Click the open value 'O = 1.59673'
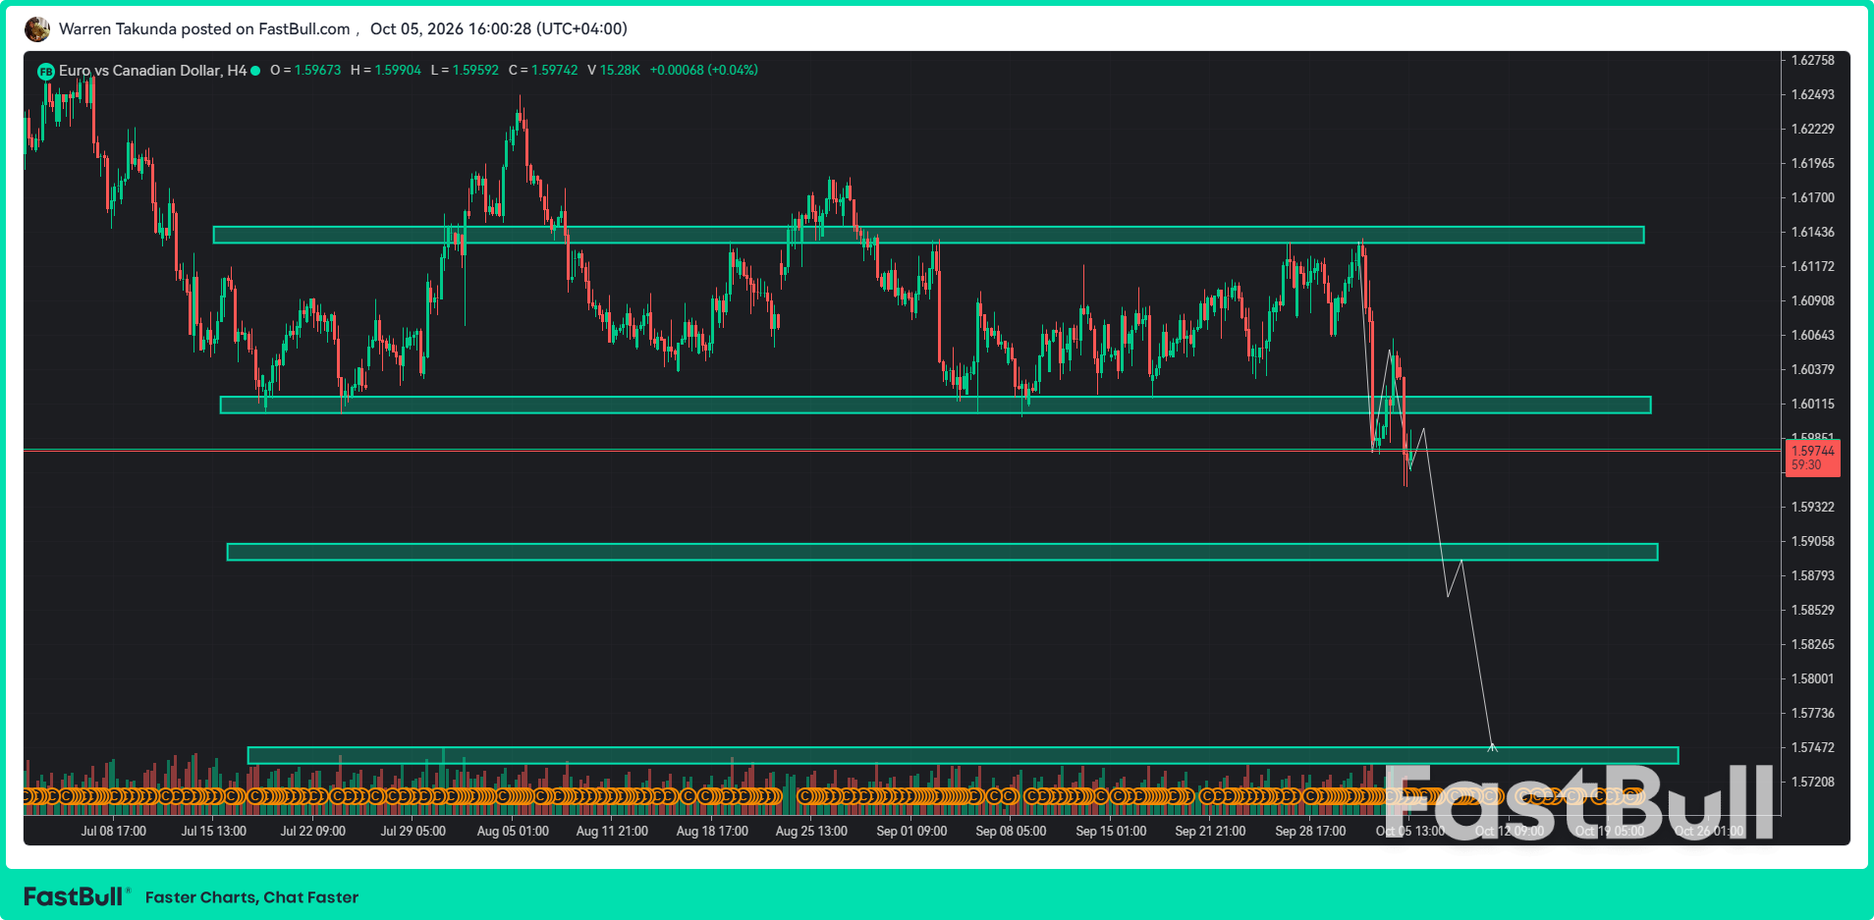 tap(305, 71)
